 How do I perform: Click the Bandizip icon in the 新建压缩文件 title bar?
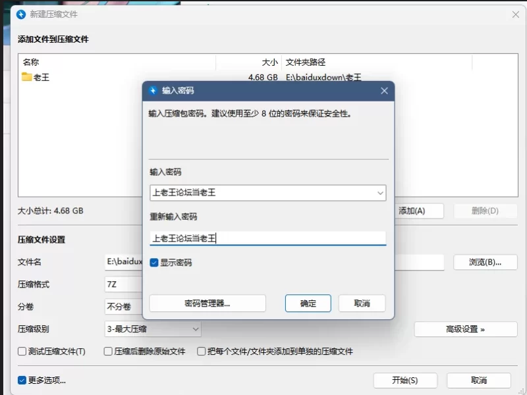(21, 14)
